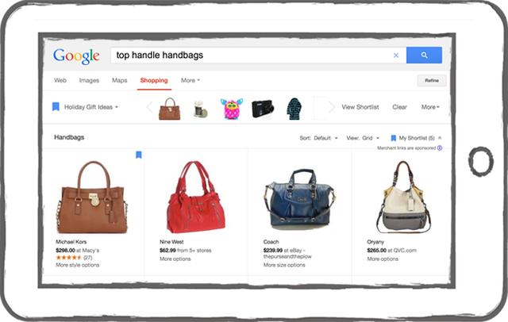Click the Refine button
Screen dimensions: 508x322
[432, 81]
